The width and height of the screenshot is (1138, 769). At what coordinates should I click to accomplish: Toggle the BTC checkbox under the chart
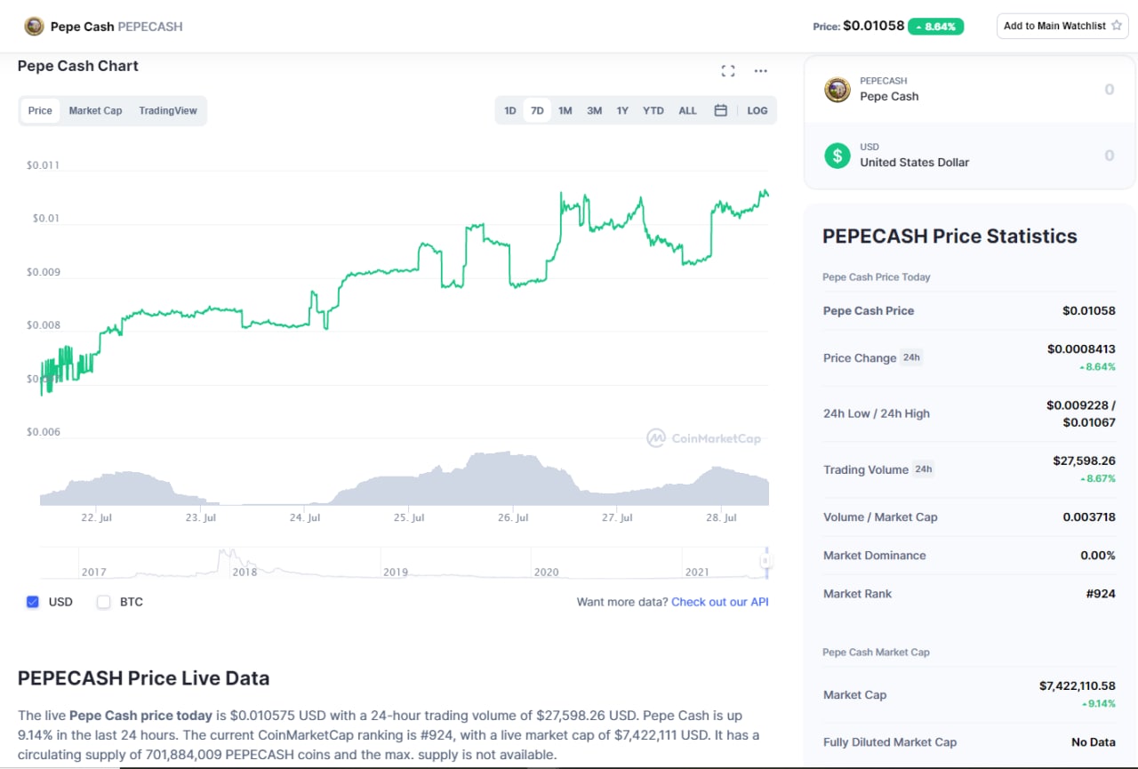click(x=104, y=602)
